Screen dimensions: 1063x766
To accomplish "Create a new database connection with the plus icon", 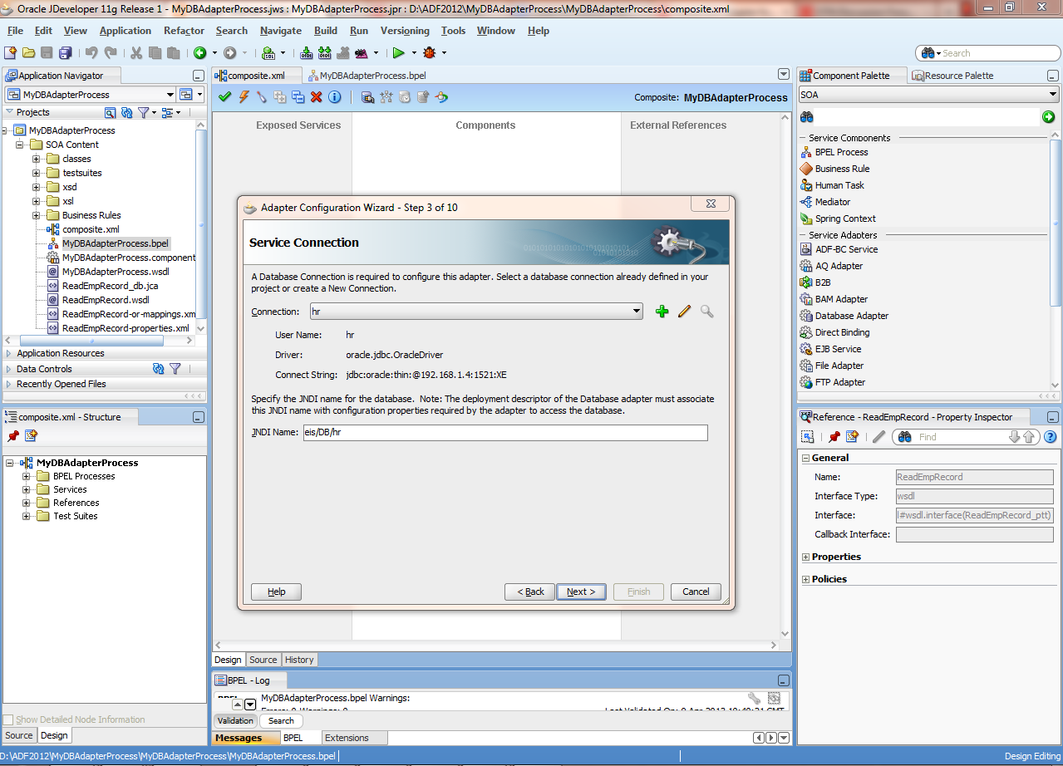I will [662, 311].
